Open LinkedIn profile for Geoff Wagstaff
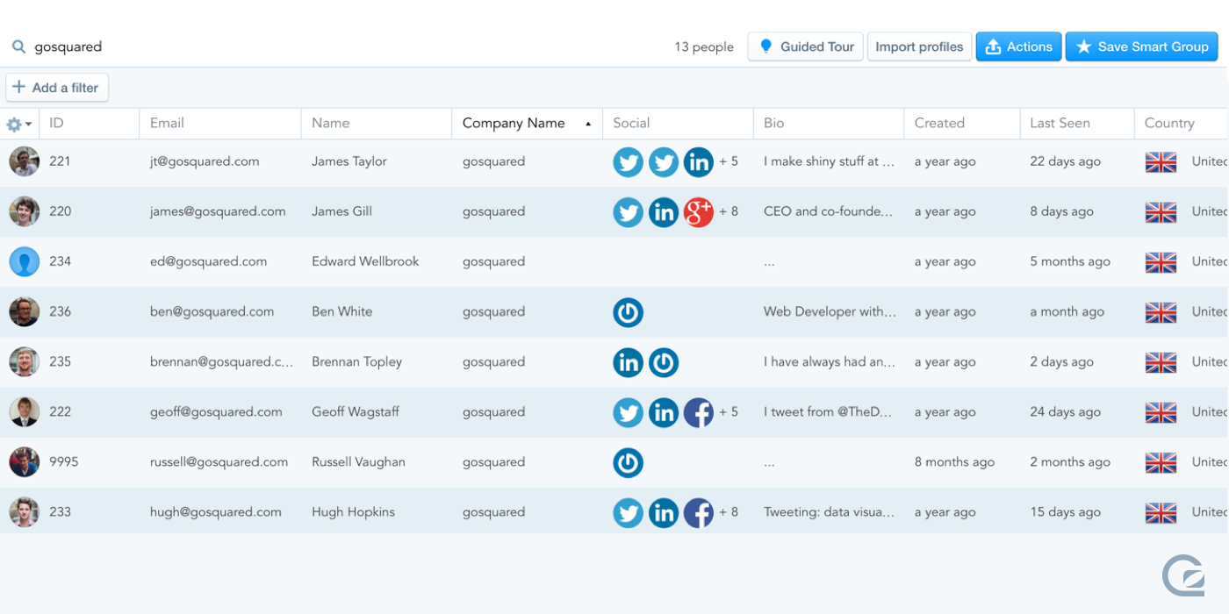This screenshot has width=1229, height=614. 664,412
